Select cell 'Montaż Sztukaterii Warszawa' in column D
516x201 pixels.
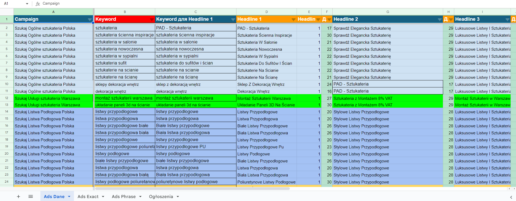pyautogui.click(x=267, y=98)
